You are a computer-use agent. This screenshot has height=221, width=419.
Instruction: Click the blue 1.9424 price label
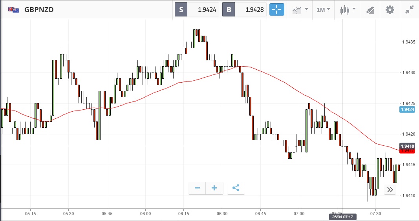[407, 109]
